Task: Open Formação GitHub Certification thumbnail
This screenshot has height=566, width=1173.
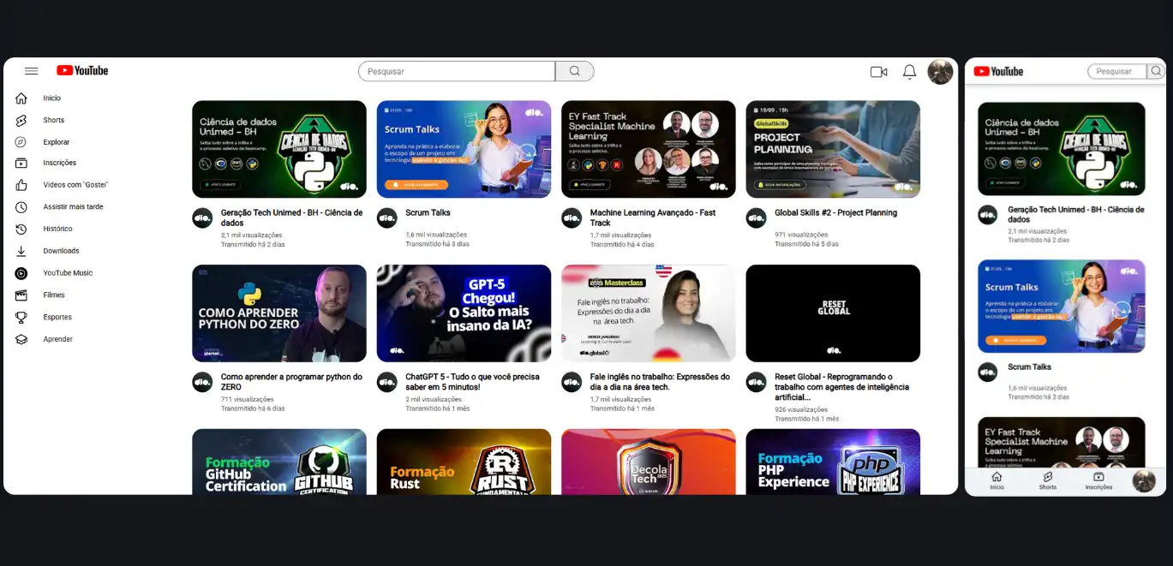Action: point(279,462)
